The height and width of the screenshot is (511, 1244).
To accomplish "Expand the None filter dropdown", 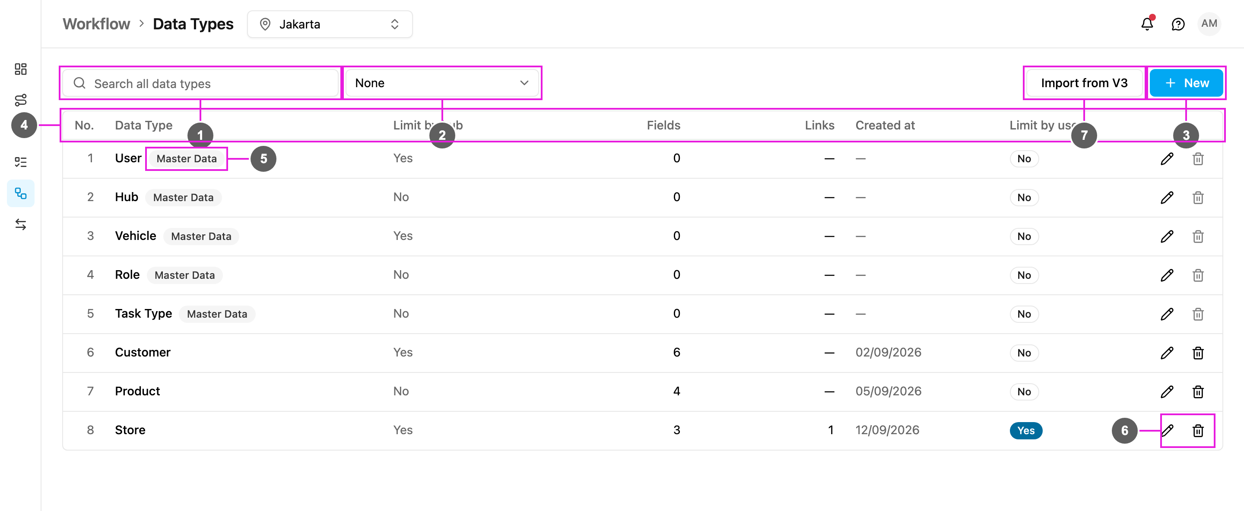I will [x=442, y=83].
